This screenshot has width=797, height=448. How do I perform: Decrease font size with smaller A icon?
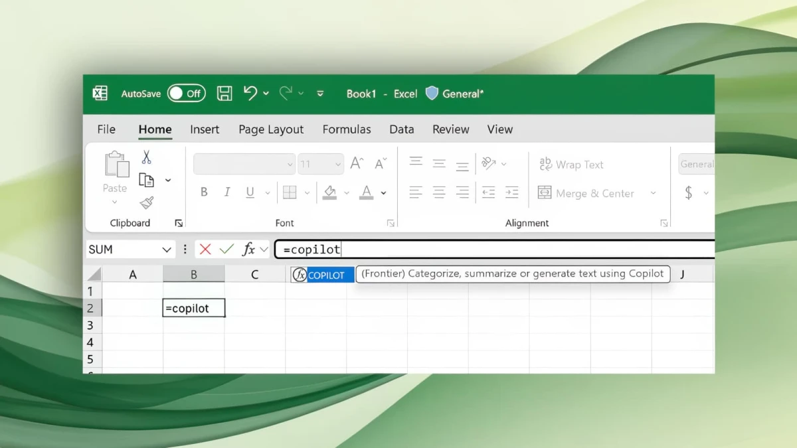[x=381, y=163]
